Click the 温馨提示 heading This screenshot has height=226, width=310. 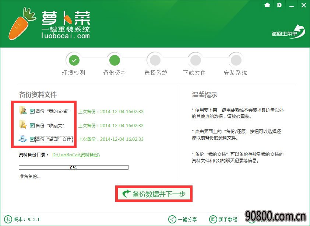point(205,95)
